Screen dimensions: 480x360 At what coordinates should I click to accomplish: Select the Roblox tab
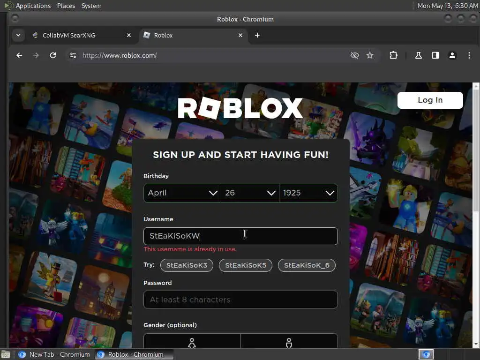click(x=193, y=35)
